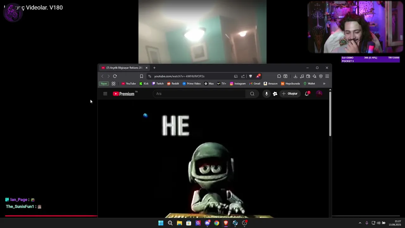The height and width of the screenshot is (228, 405).
Task: Open the Brave Wallet toolbar icon
Action: [x=308, y=76]
